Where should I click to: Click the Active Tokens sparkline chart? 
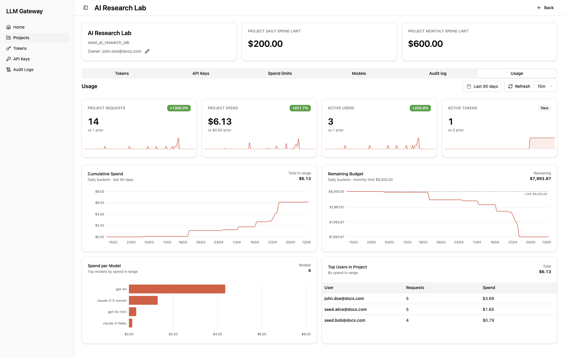(x=500, y=143)
